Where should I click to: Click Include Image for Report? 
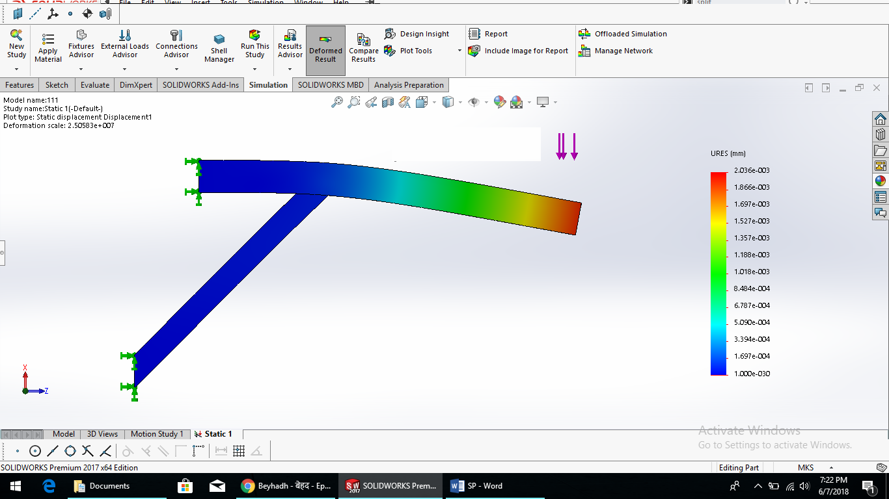tap(519, 51)
